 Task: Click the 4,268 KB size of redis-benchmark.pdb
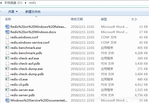[x=141, y=53]
